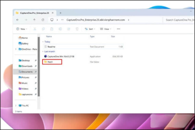
Task: Collapse the Last month group
Action: click(43, 51)
